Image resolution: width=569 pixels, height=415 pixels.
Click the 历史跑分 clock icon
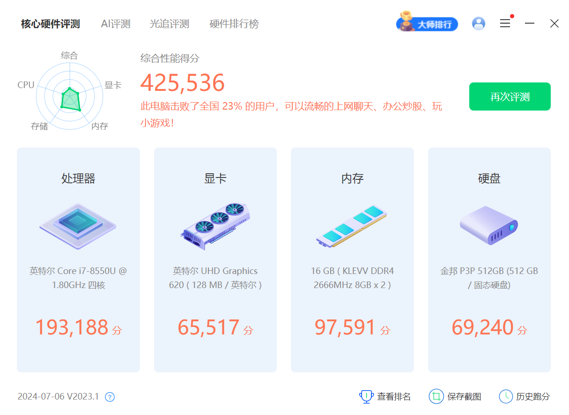pos(506,397)
